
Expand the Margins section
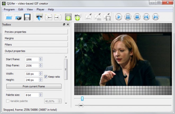coord(36,38)
